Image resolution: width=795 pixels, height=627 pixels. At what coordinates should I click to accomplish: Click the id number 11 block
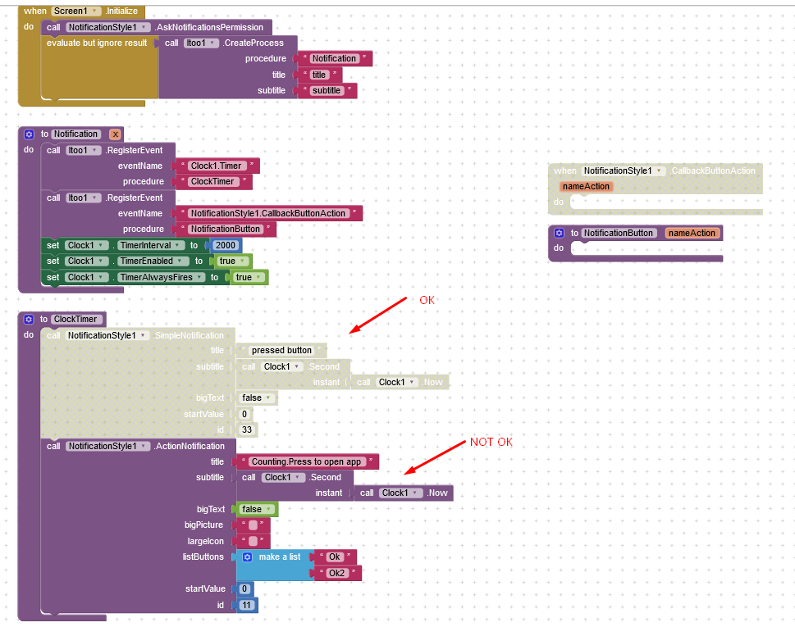coord(247,606)
